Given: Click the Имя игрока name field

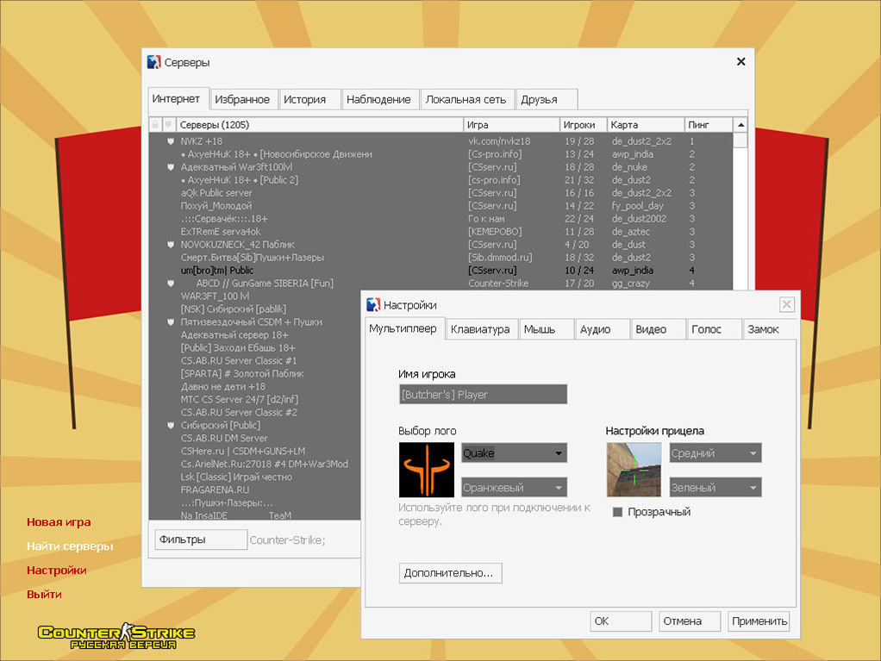Looking at the screenshot, I should (x=483, y=394).
